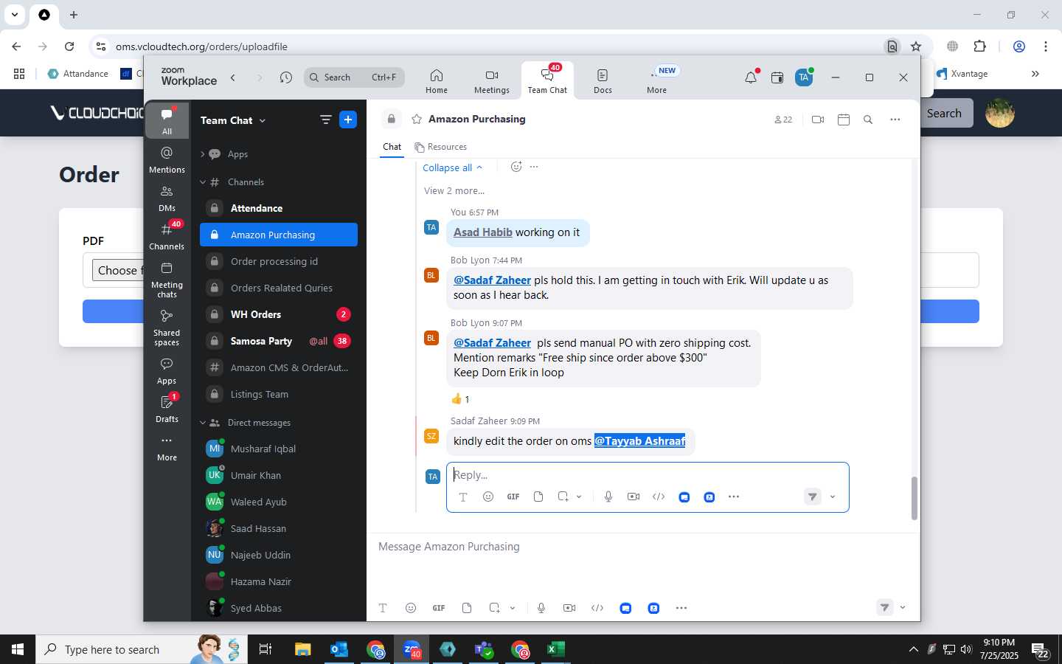Open Shared spaces in the sidebar
The image size is (1062, 664).
tap(167, 328)
